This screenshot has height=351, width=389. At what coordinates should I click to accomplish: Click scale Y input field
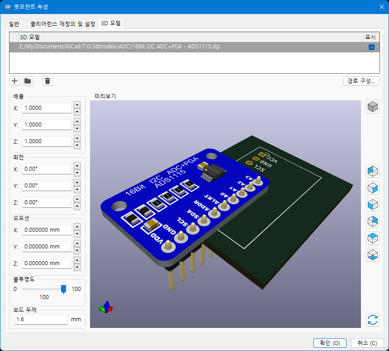coord(47,125)
